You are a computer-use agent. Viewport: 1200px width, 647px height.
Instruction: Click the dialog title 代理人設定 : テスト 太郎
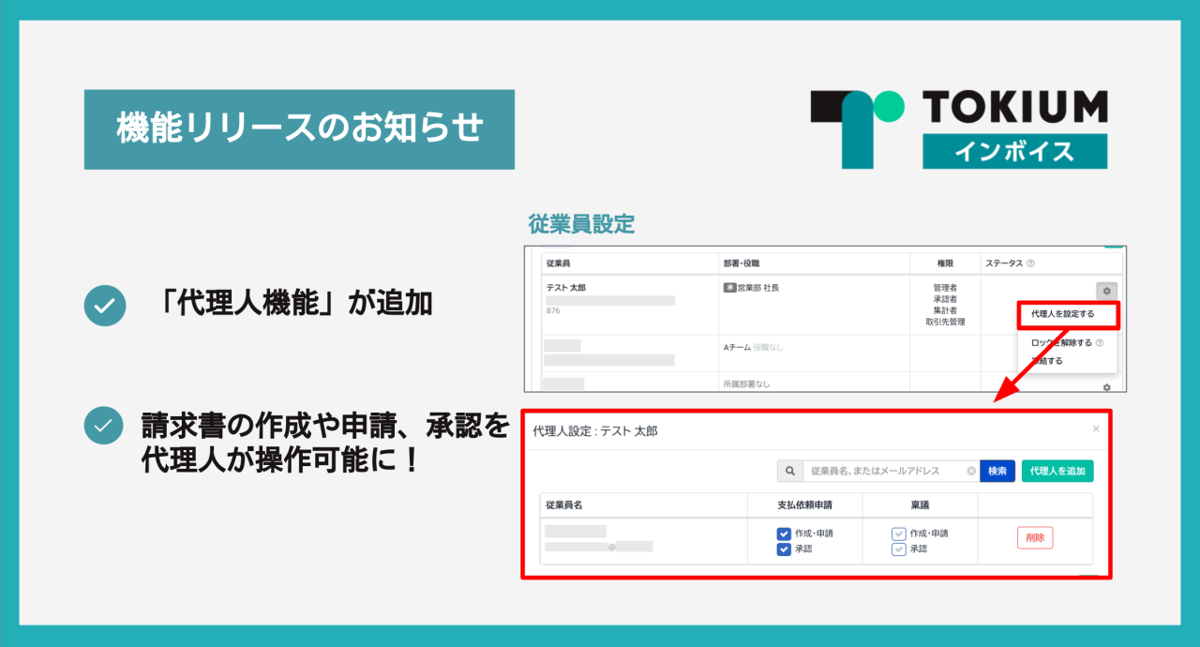click(x=595, y=431)
